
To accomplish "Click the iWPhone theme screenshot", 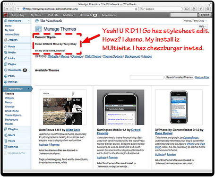I will (179, 107).
